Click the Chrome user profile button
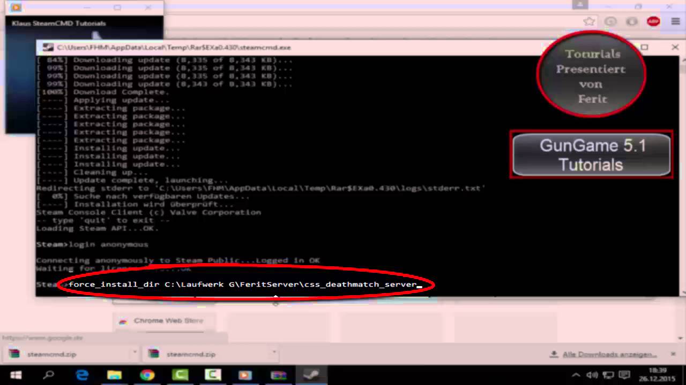The height and width of the screenshot is (385, 686). (580, 5)
